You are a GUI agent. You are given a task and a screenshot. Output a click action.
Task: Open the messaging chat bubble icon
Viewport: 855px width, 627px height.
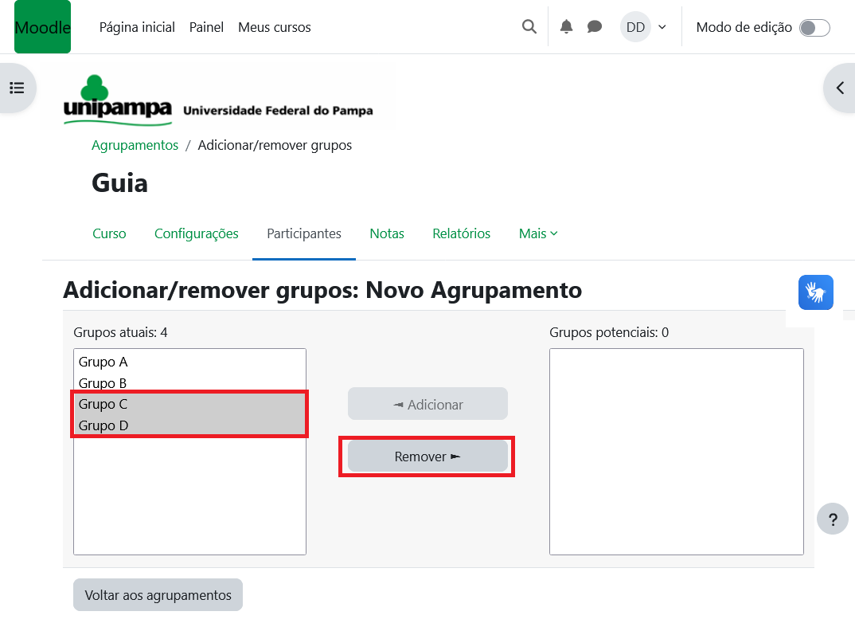click(x=595, y=27)
